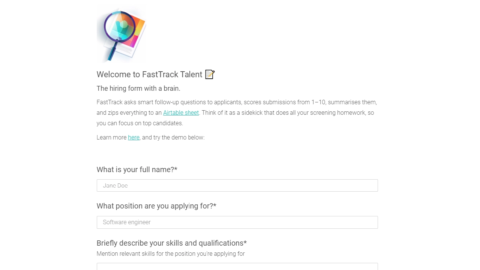Follow the "here" link to learn more
480x270 pixels.
tap(133, 137)
